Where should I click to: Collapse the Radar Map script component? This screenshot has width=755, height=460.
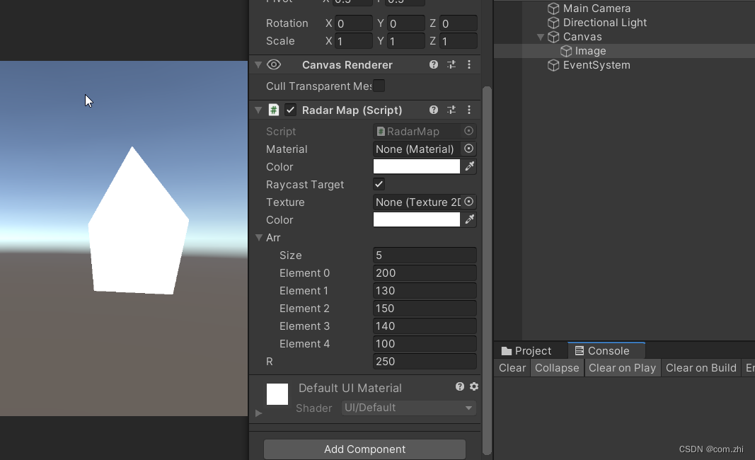pyautogui.click(x=258, y=110)
